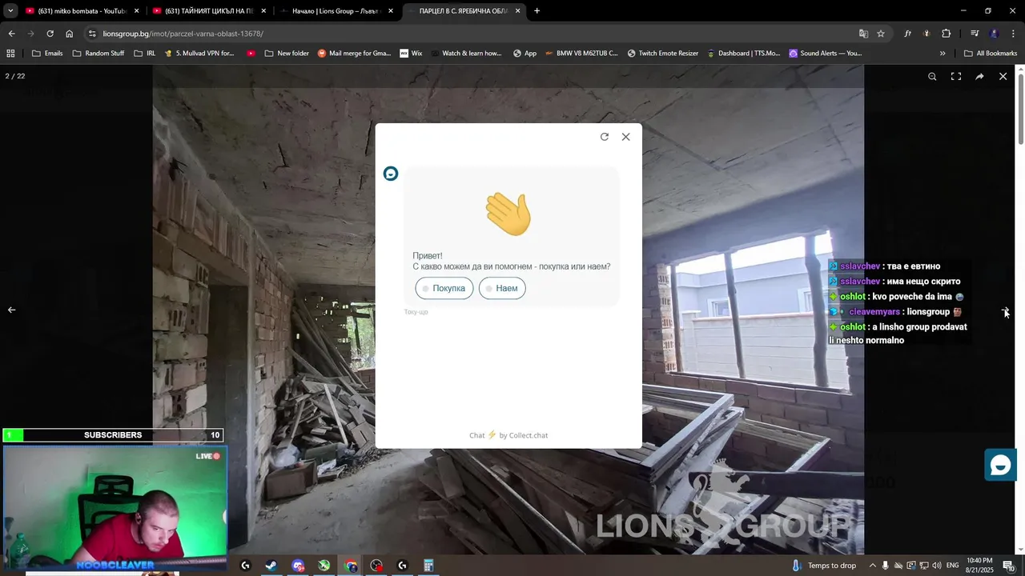Open Chrome three-dot menu
This screenshot has width=1025, height=576.
point(1014,34)
